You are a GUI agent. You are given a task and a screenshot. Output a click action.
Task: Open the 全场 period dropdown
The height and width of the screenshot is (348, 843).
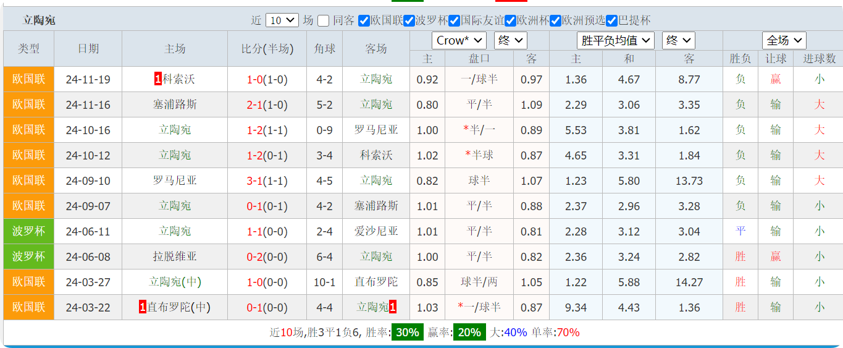(784, 41)
